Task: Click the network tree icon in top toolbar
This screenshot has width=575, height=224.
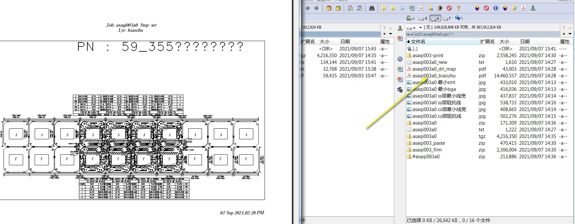Action: click(533, 8)
